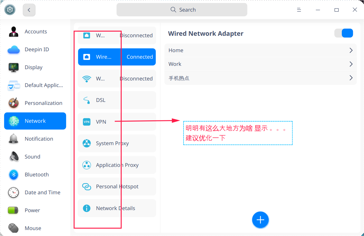Go back with the back arrow button
Viewport: 364px width, 236px height.
pyautogui.click(x=29, y=10)
